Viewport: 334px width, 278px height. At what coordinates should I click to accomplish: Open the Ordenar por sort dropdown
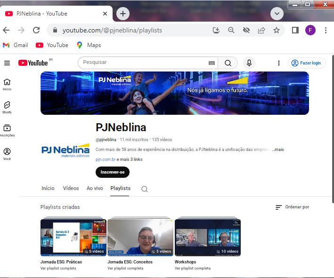click(x=293, y=207)
